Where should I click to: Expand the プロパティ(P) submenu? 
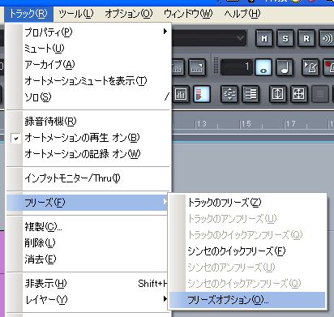tap(88, 32)
